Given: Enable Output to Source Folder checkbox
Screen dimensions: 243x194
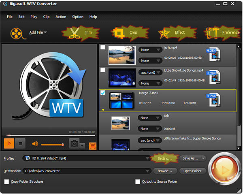Looking at the screenshot, I should click(138, 181).
